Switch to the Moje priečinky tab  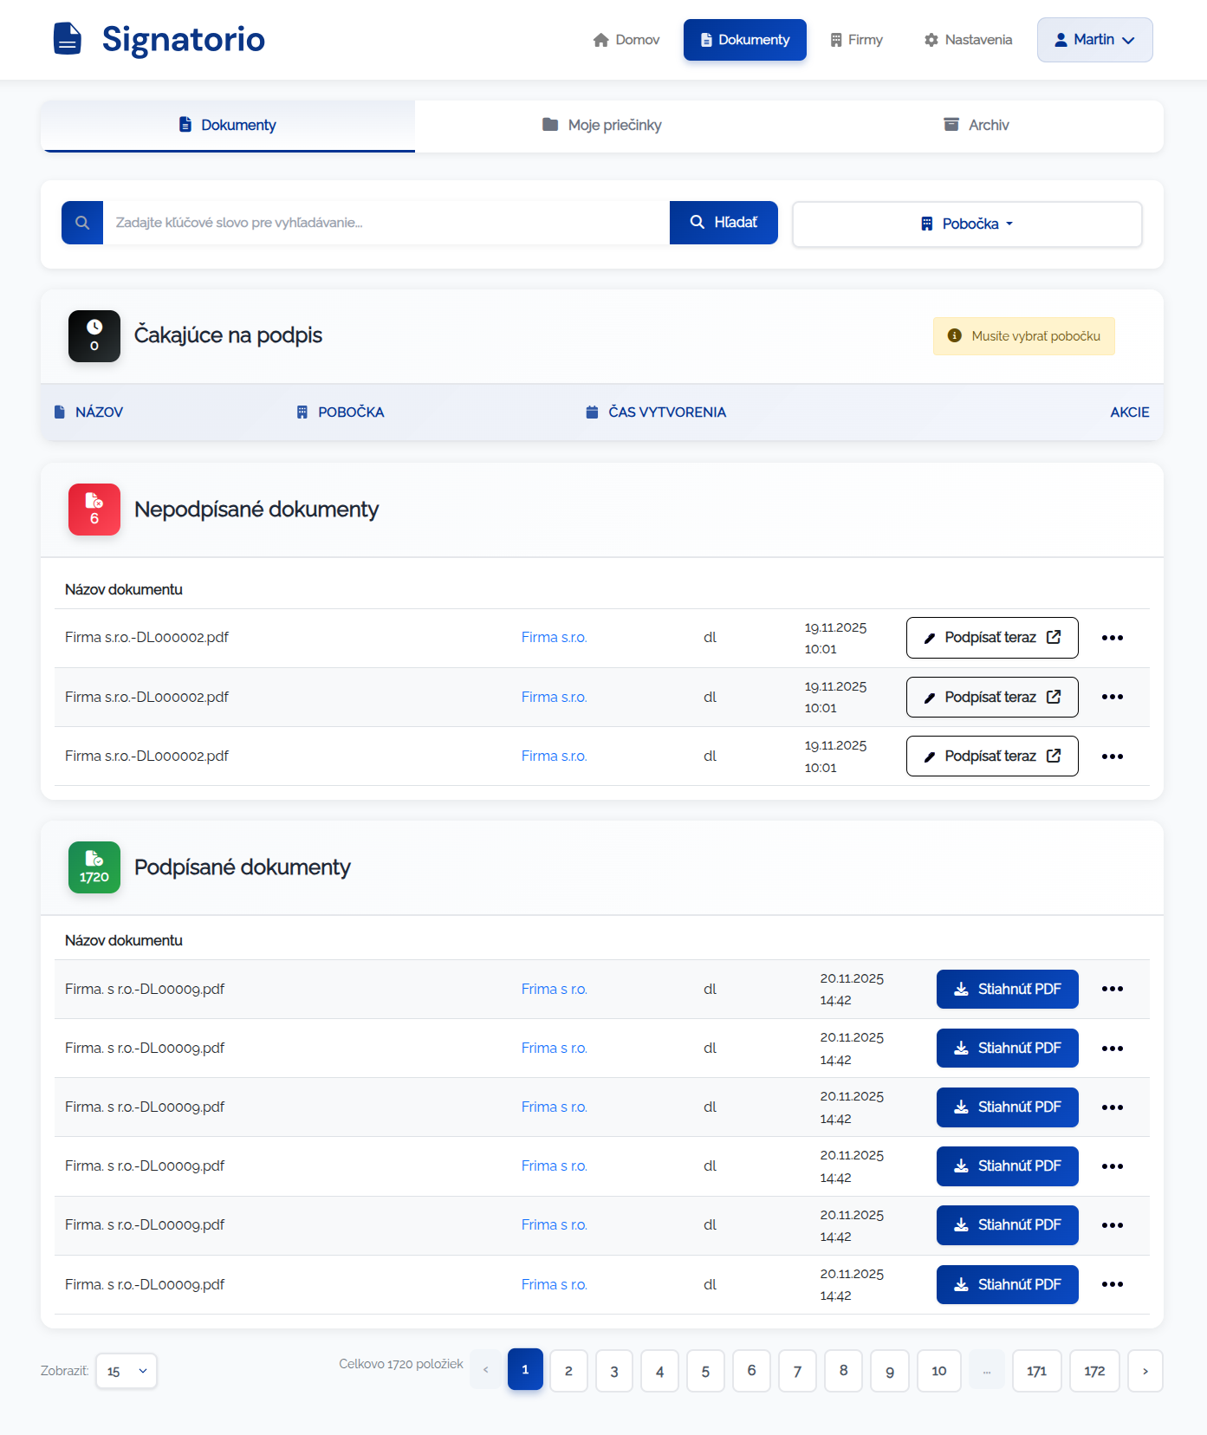point(602,126)
